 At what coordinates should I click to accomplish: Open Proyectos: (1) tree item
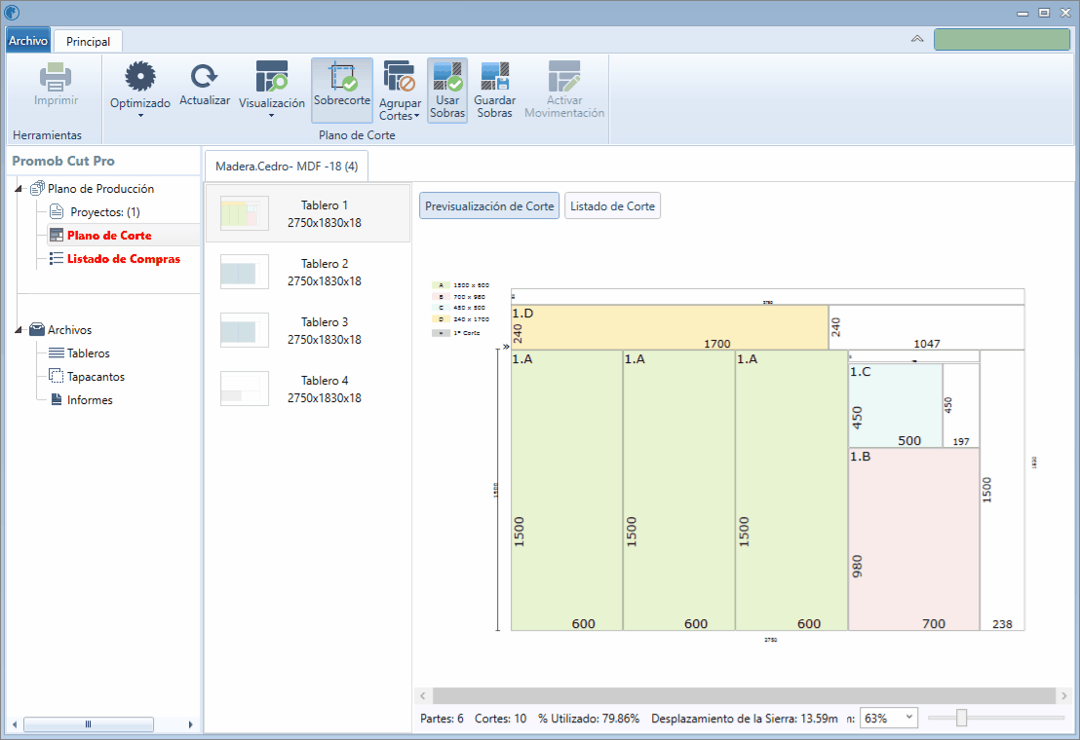tap(104, 212)
